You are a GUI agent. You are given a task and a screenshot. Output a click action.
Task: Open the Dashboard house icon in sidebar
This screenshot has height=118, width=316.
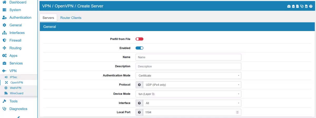pos(4,2)
